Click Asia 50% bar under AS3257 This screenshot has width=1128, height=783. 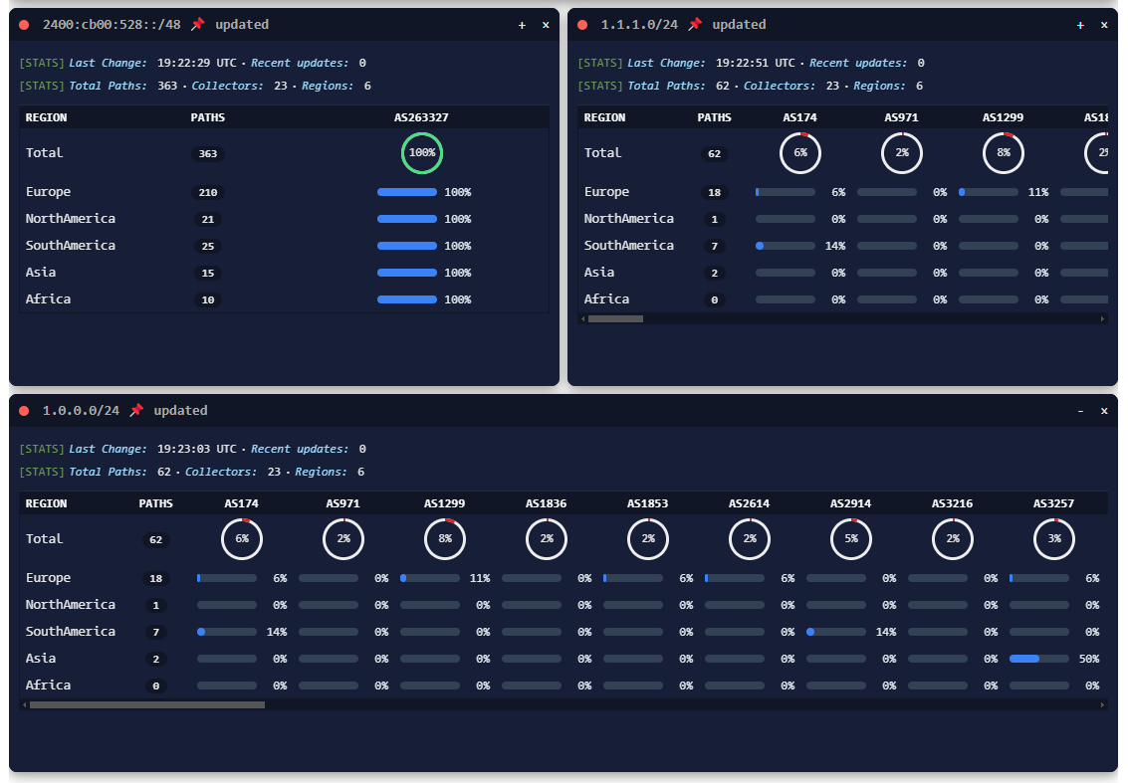tap(1038, 659)
